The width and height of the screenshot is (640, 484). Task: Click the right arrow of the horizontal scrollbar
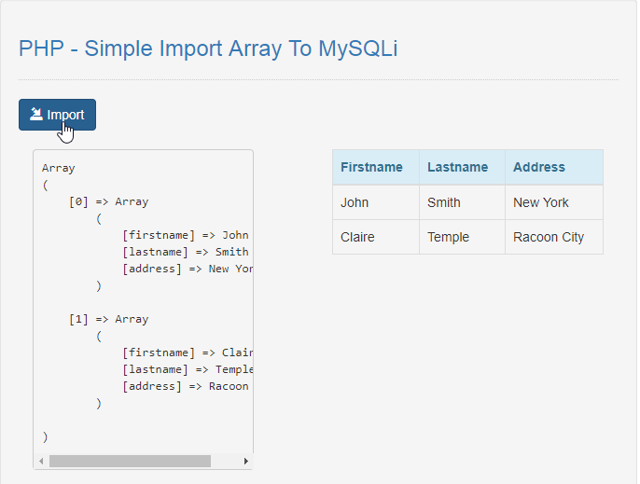(x=245, y=461)
